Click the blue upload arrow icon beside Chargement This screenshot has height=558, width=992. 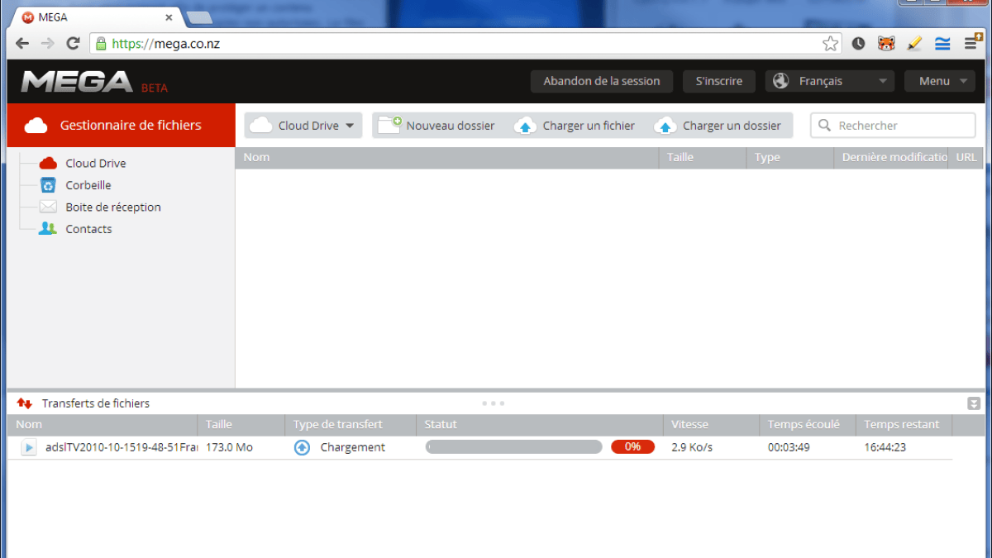[x=303, y=447]
